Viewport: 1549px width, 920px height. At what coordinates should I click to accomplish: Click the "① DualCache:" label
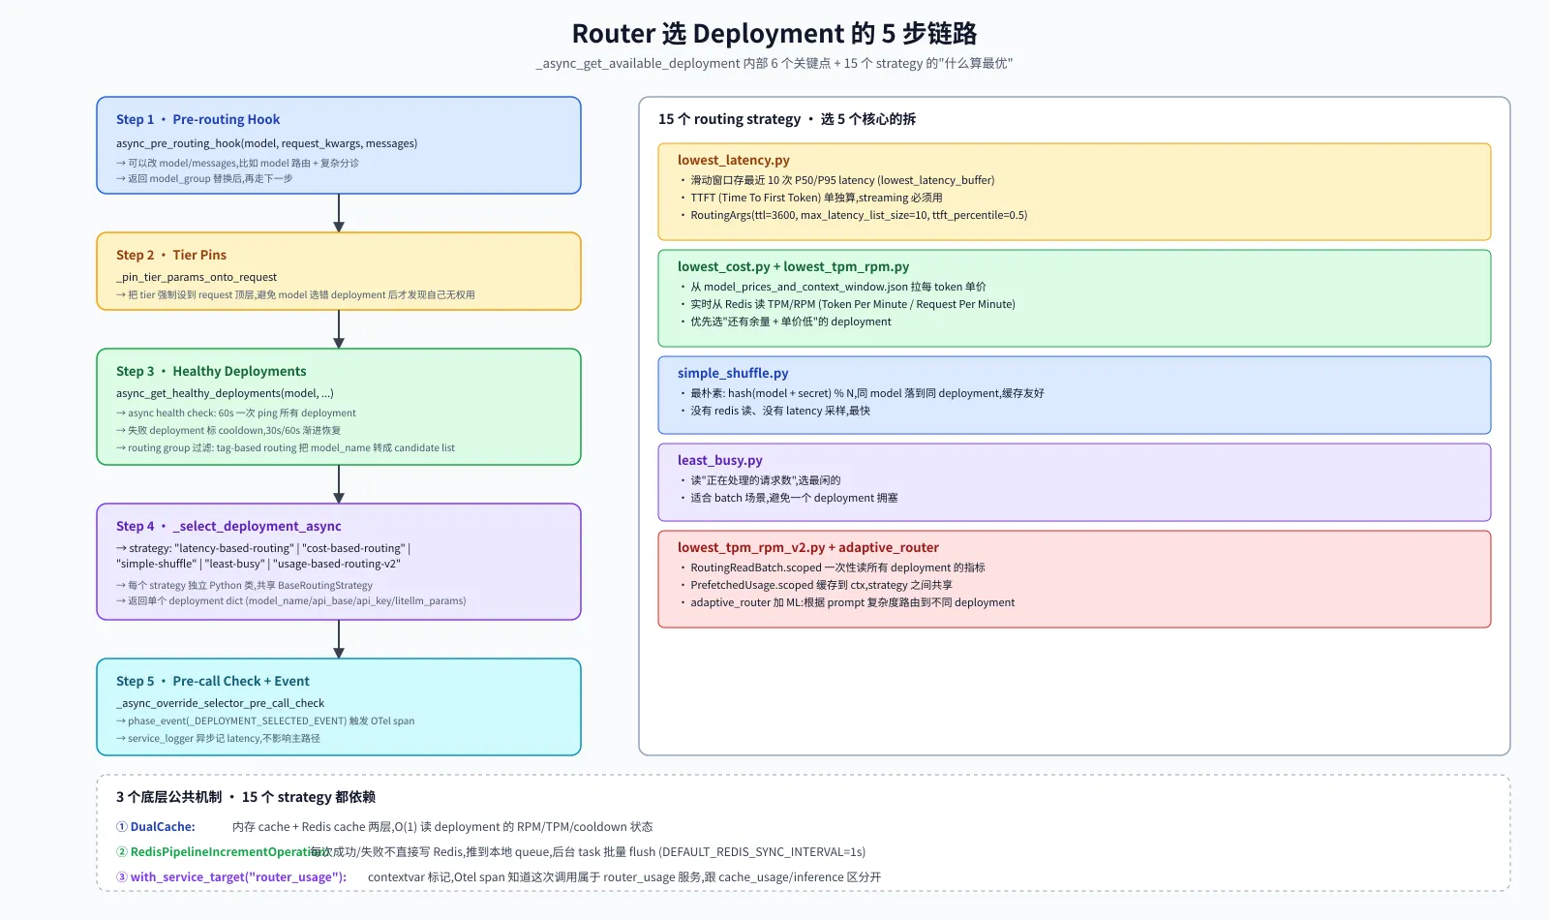tap(156, 827)
